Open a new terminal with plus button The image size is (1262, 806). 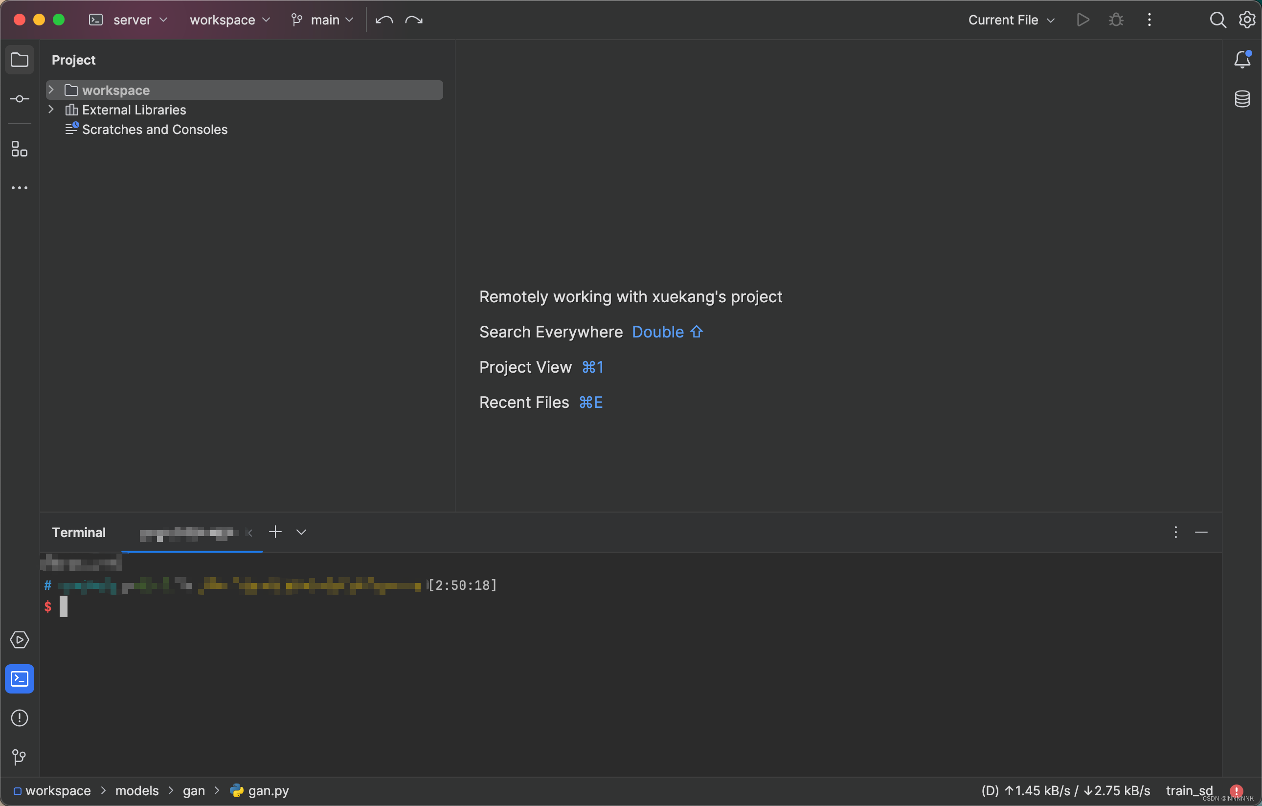(274, 532)
